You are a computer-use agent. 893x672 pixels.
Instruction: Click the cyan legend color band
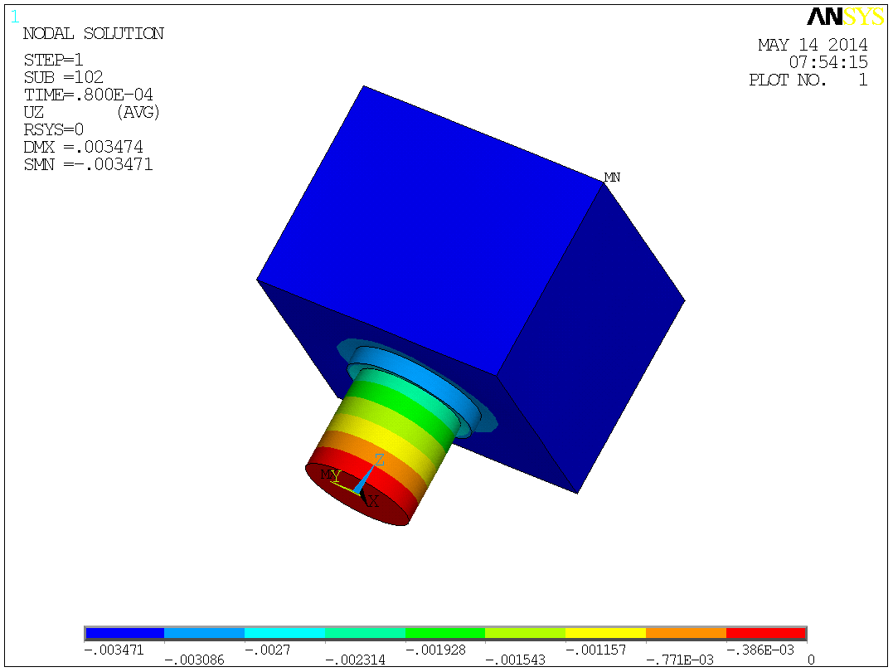coord(284,633)
